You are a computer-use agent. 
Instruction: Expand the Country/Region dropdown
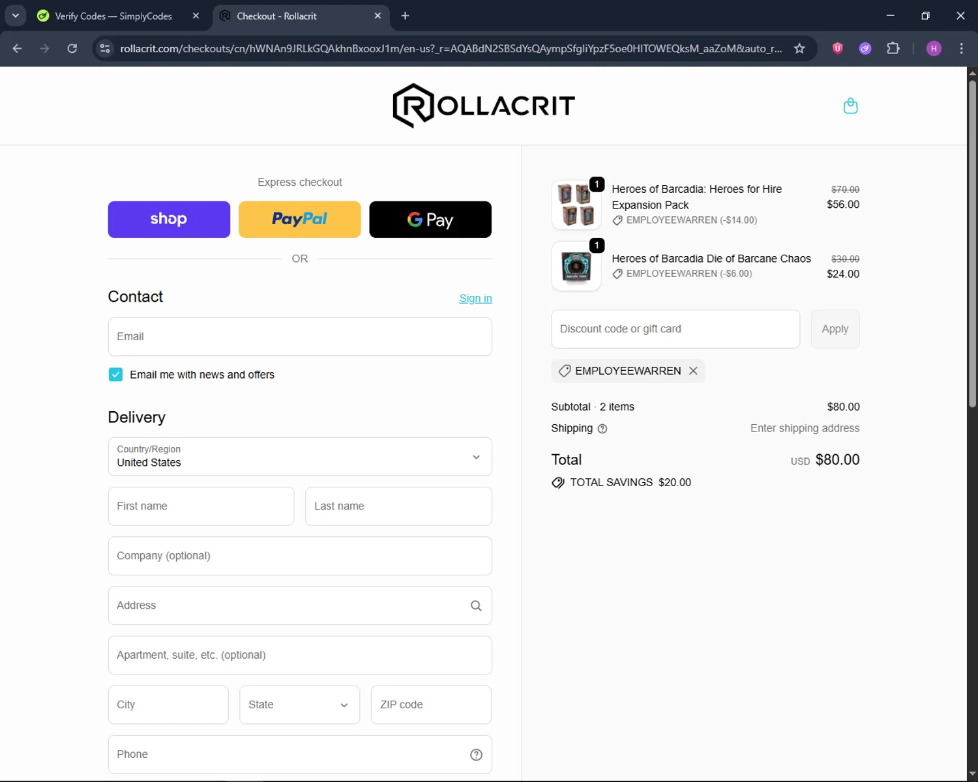point(300,457)
